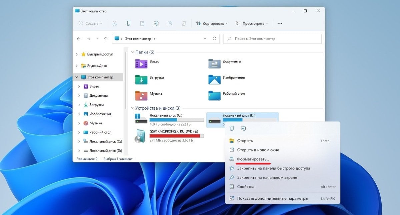The width and height of the screenshot is (400, 215).
Task: Click the Cut scissors icon in toolbar
Action: coord(115,24)
